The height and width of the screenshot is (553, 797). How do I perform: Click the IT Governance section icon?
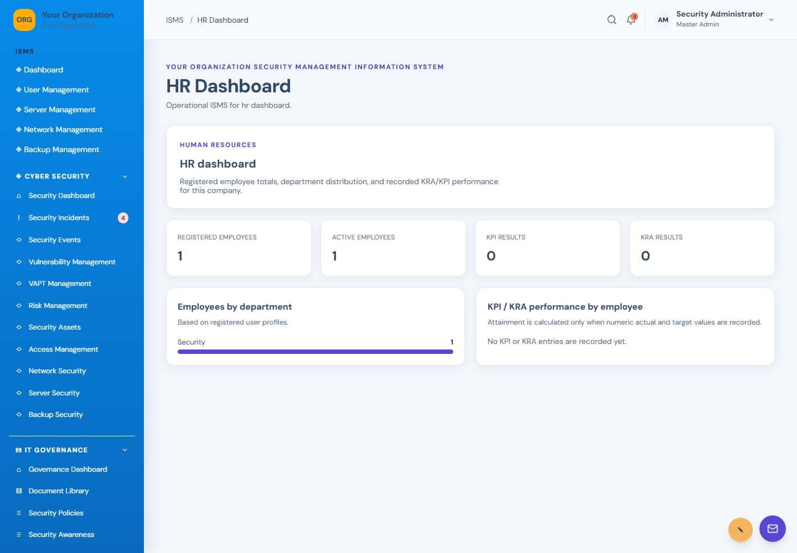tap(19, 450)
